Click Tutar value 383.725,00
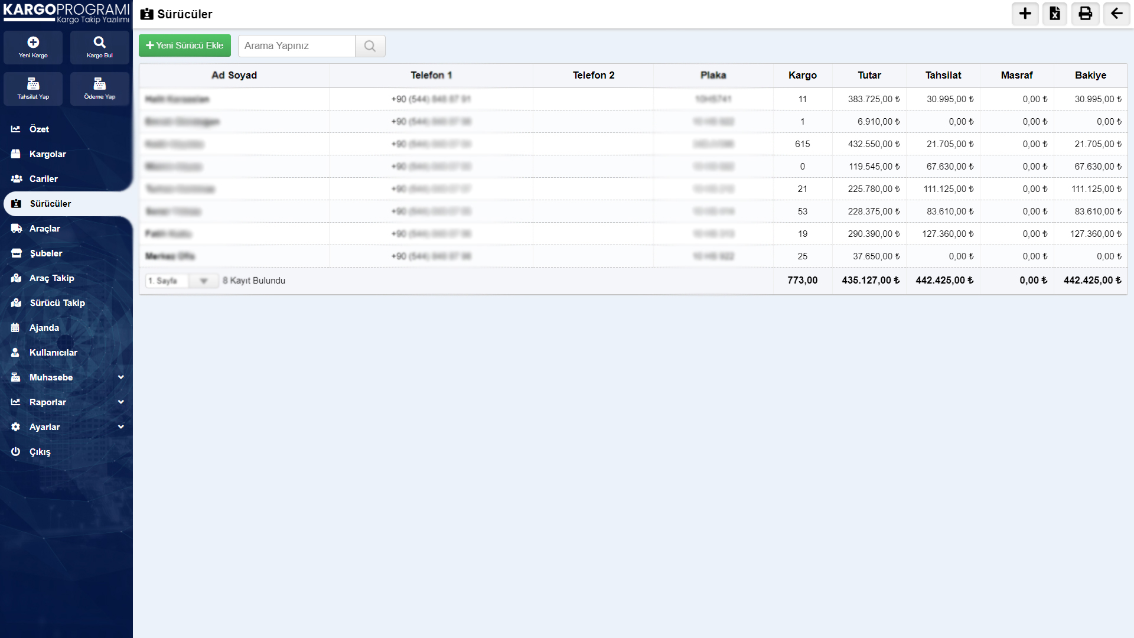Image resolution: width=1134 pixels, height=638 pixels. click(874, 99)
